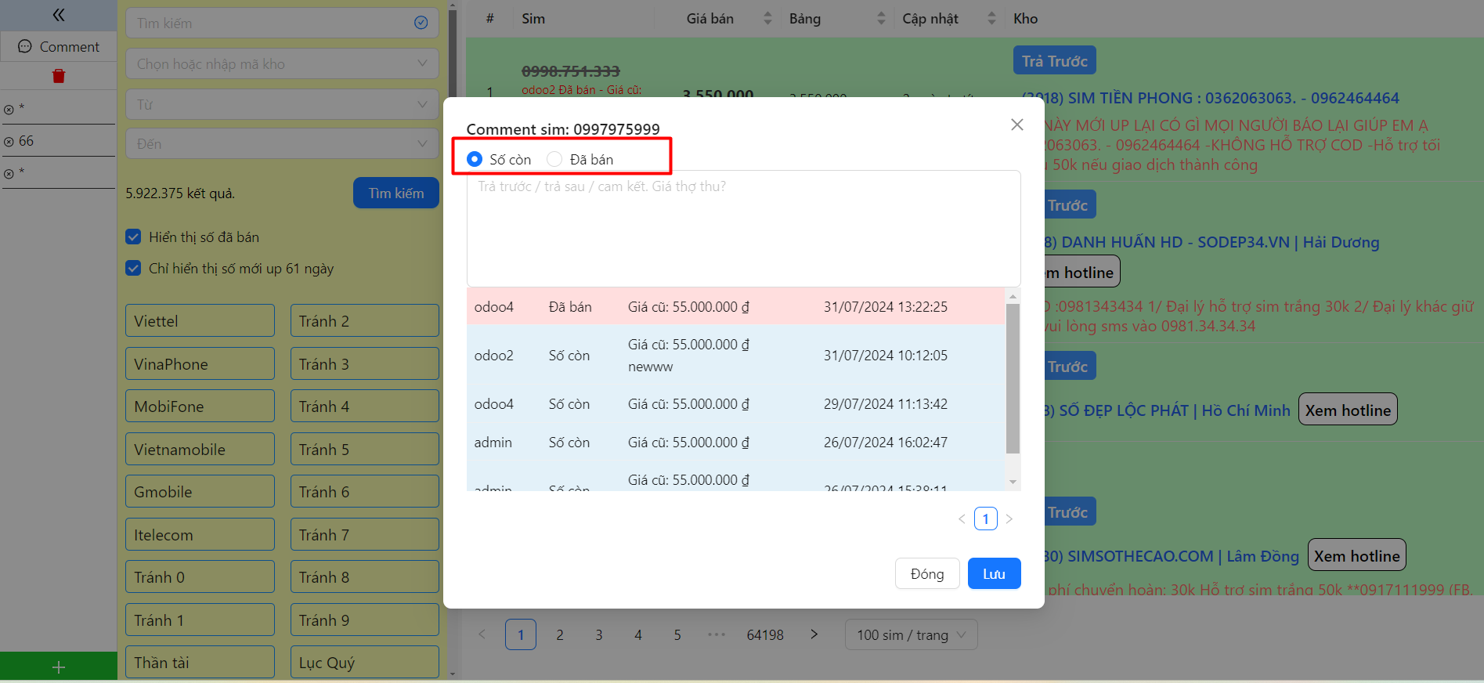Sort by Giá bán column arrows
The height and width of the screenshot is (683, 1484).
(767, 18)
